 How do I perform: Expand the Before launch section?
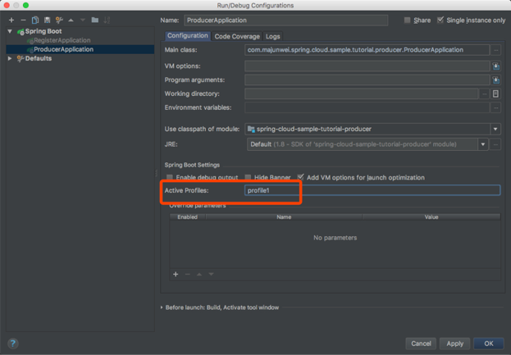point(162,307)
